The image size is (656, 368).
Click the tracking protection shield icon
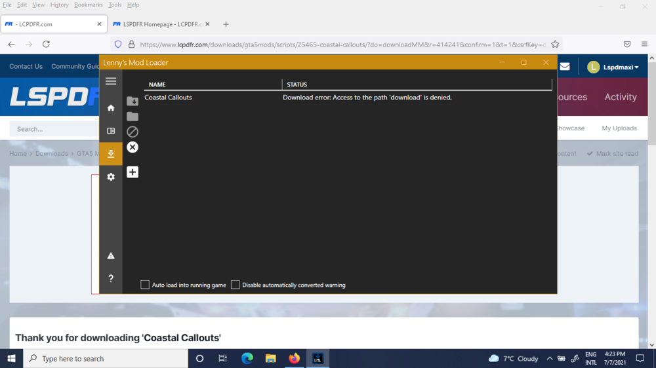pyautogui.click(x=118, y=45)
